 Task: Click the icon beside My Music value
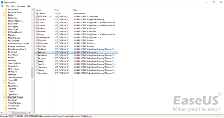point(36,40)
